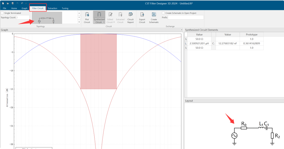Go to previous topology gallery row
The width and height of the screenshot is (284, 149).
pos(79,13)
